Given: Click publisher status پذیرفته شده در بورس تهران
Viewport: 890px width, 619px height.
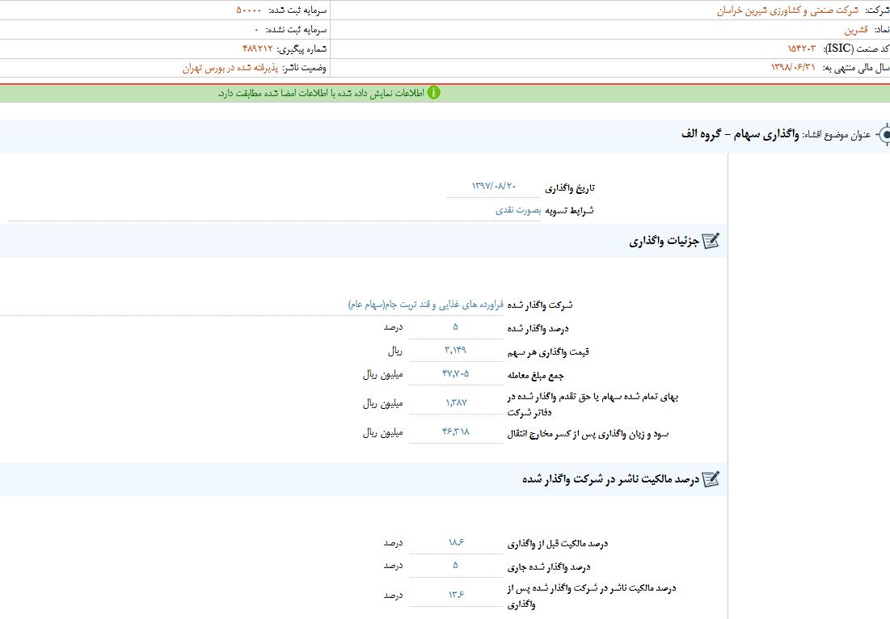Looking at the screenshot, I should 230,68.
